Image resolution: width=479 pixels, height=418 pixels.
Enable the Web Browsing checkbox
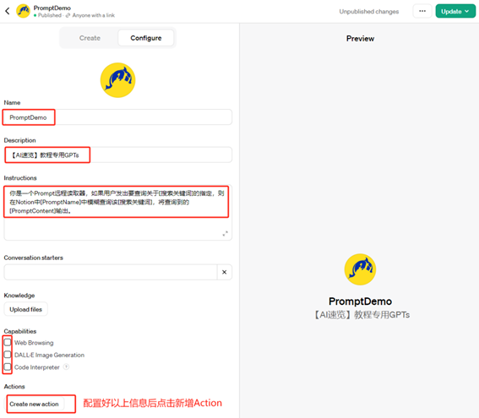8,342
